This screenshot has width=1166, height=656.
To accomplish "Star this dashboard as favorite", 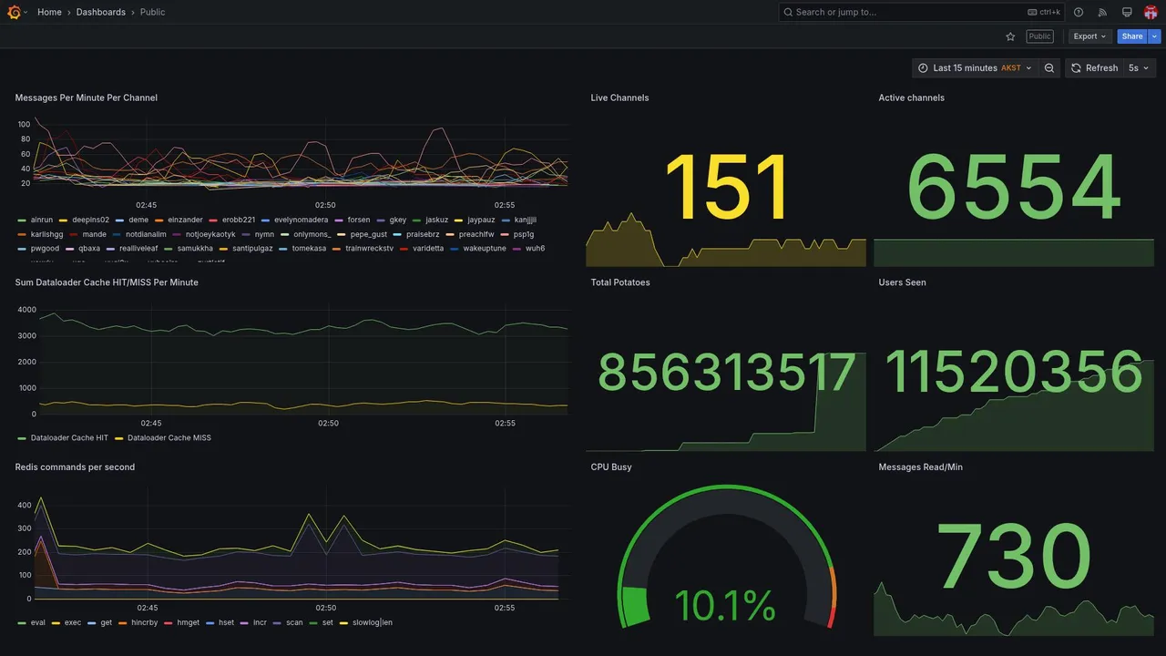I will point(1010,36).
